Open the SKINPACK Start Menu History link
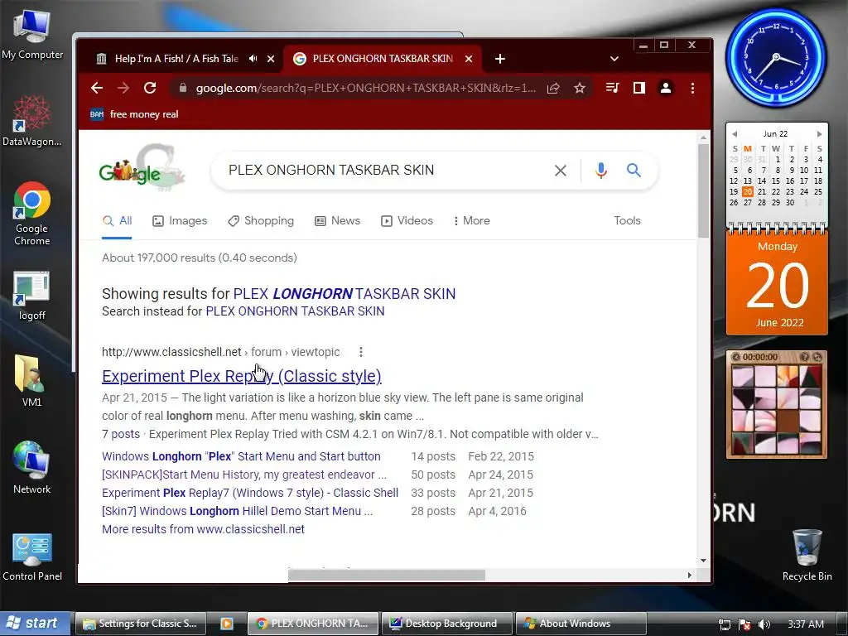The width and height of the screenshot is (848, 636). 244,475
